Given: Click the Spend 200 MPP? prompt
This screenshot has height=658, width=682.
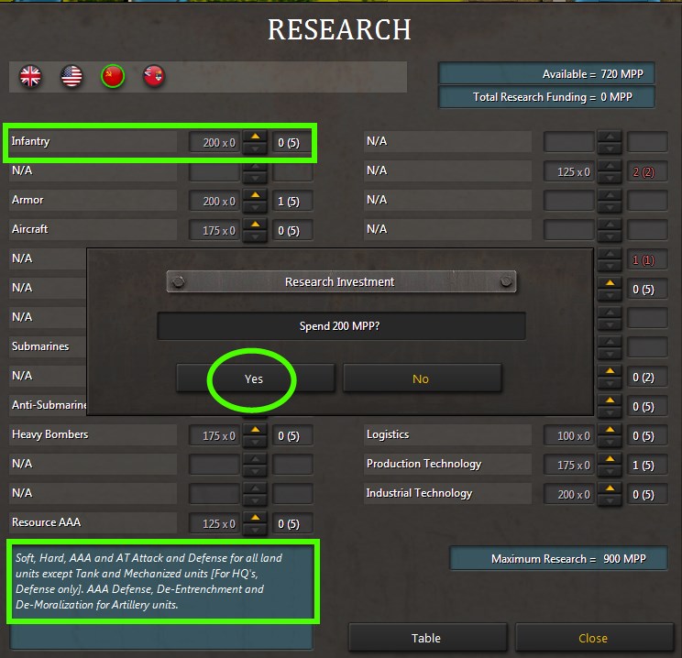Looking at the screenshot, I should [x=341, y=326].
